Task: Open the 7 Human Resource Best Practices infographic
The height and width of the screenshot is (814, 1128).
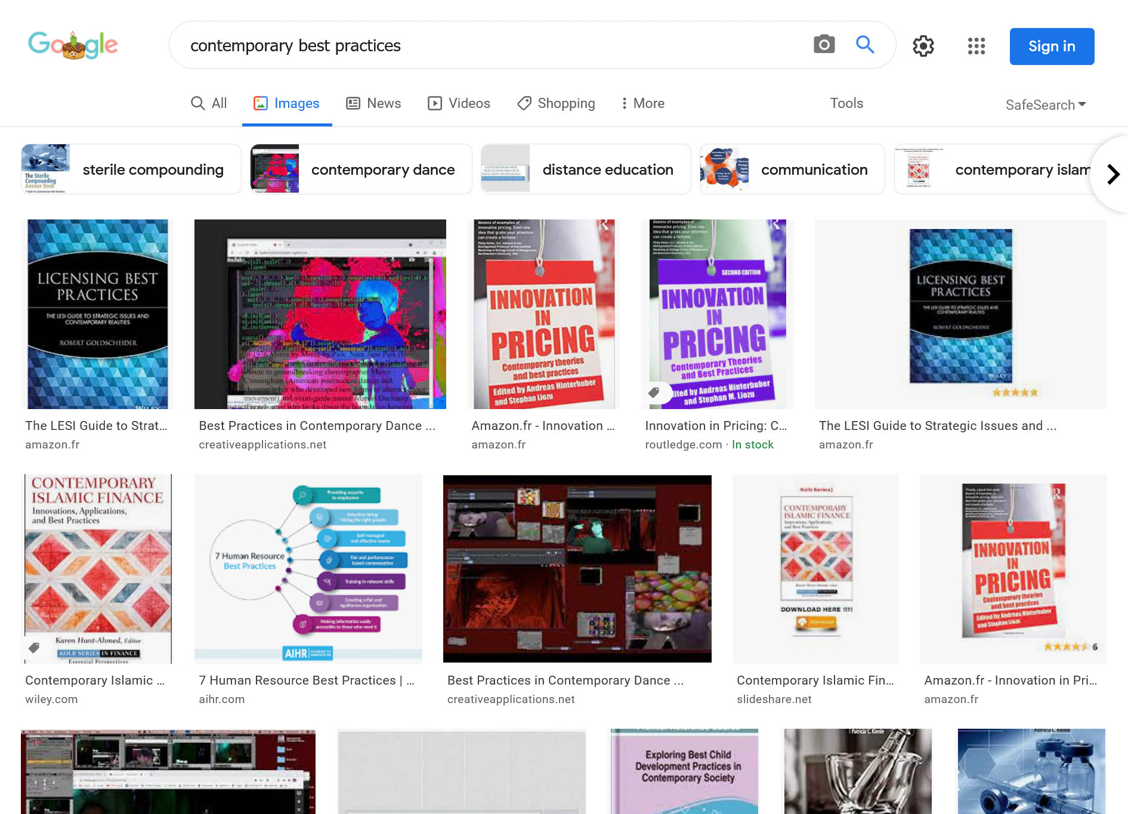Action: pos(308,569)
